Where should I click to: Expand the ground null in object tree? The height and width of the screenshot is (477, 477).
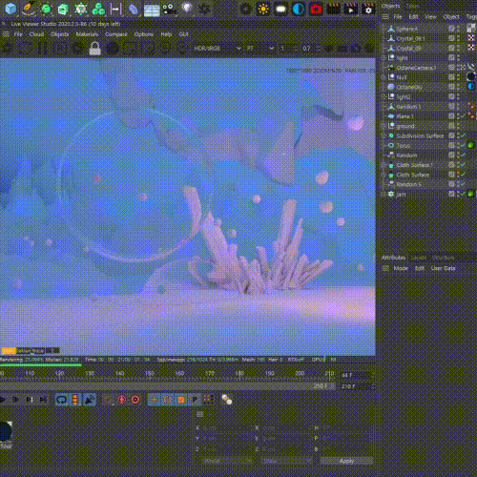[384, 126]
